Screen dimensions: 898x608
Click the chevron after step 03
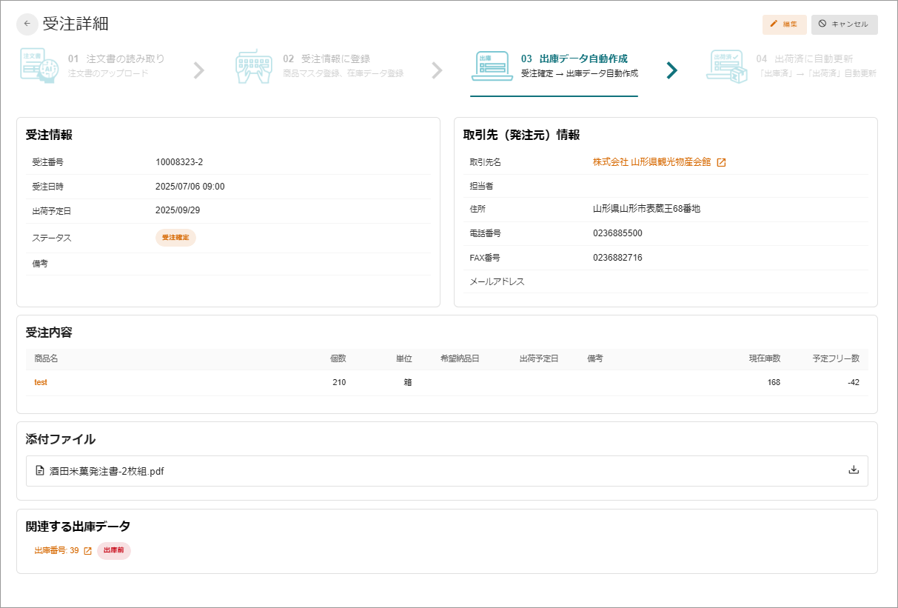pos(671,70)
